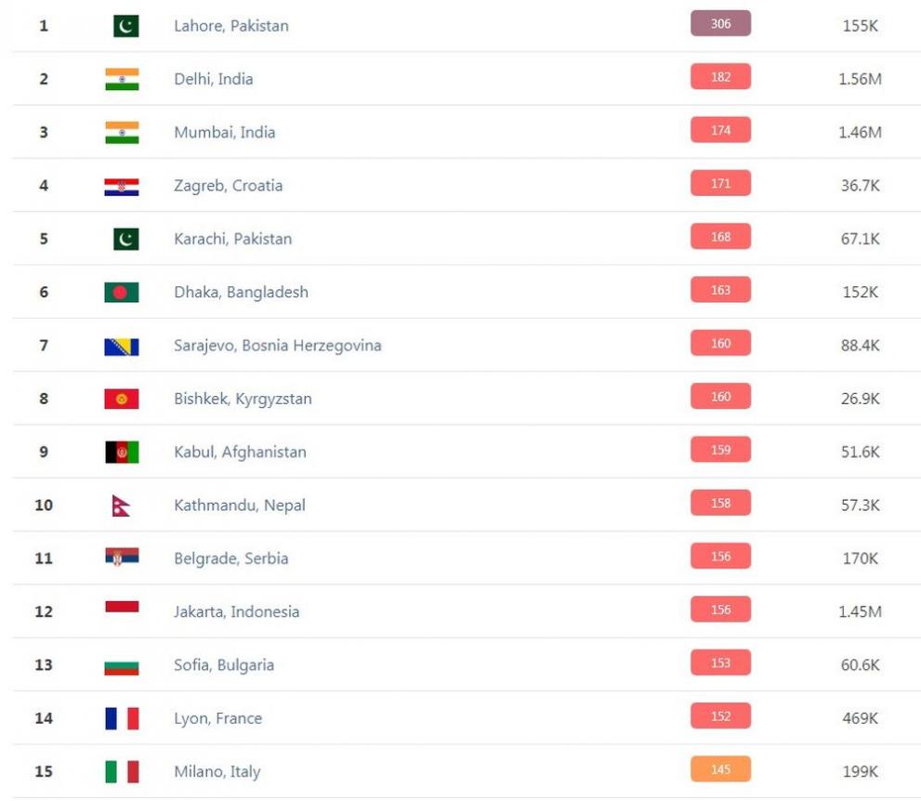Click the Croatia flag icon for Zagreb
Screen dimensions: 921x801
tap(122, 186)
